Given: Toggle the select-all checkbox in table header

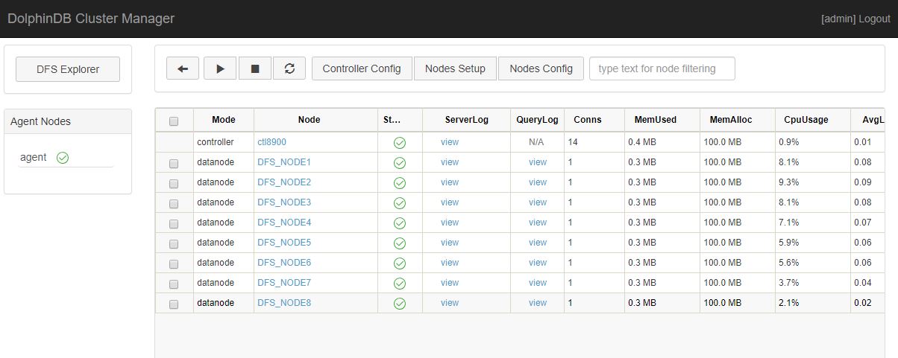Looking at the screenshot, I should pos(174,121).
